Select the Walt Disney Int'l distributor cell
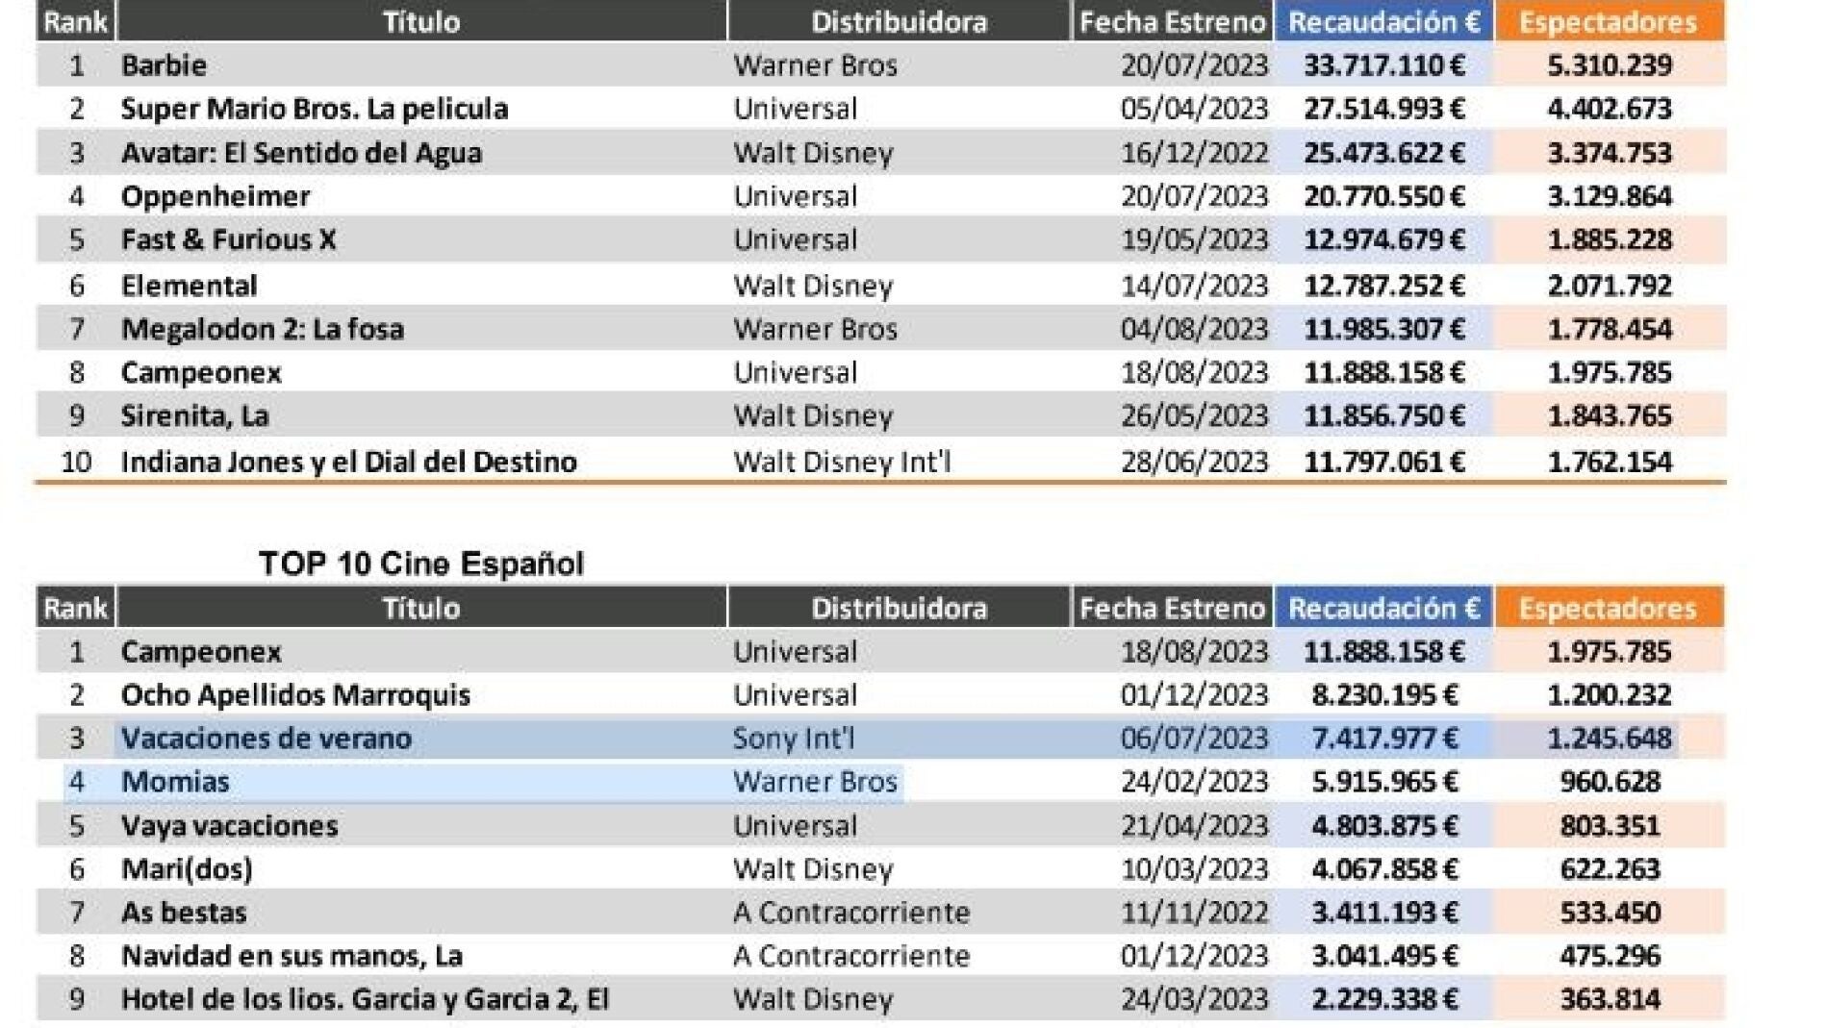1826x1028 pixels. tap(842, 462)
